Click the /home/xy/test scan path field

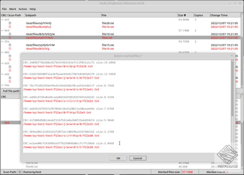pyautogui.click(x=86, y=172)
